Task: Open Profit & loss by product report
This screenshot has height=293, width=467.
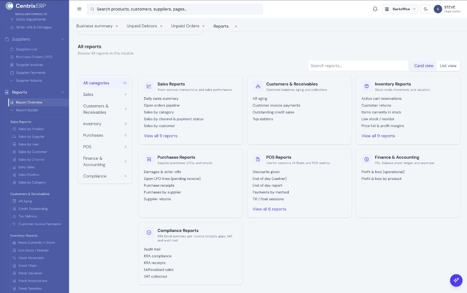Action: 381,179
